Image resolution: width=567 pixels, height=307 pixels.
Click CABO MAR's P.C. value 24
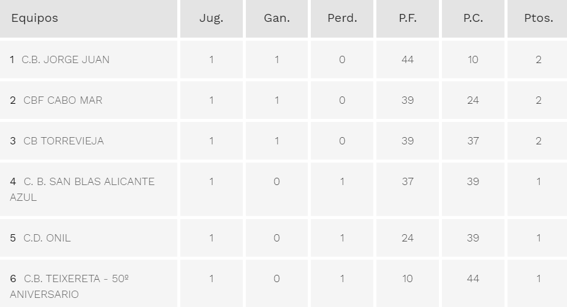(x=473, y=100)
